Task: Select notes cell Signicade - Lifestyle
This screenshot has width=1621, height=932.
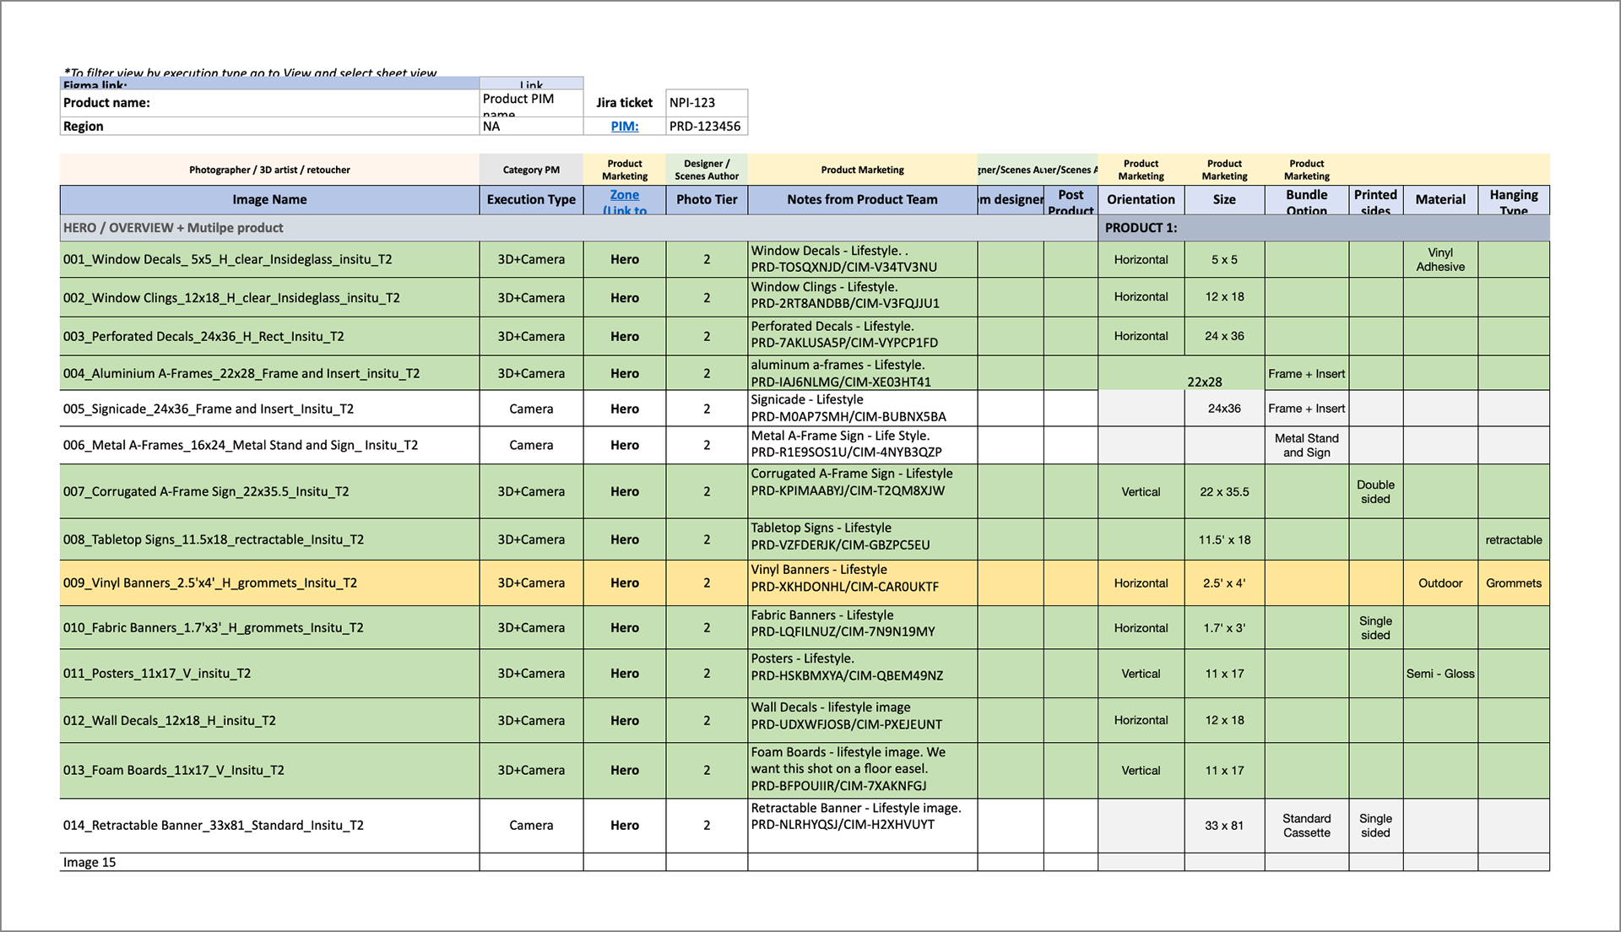Action: click(862, 409)
